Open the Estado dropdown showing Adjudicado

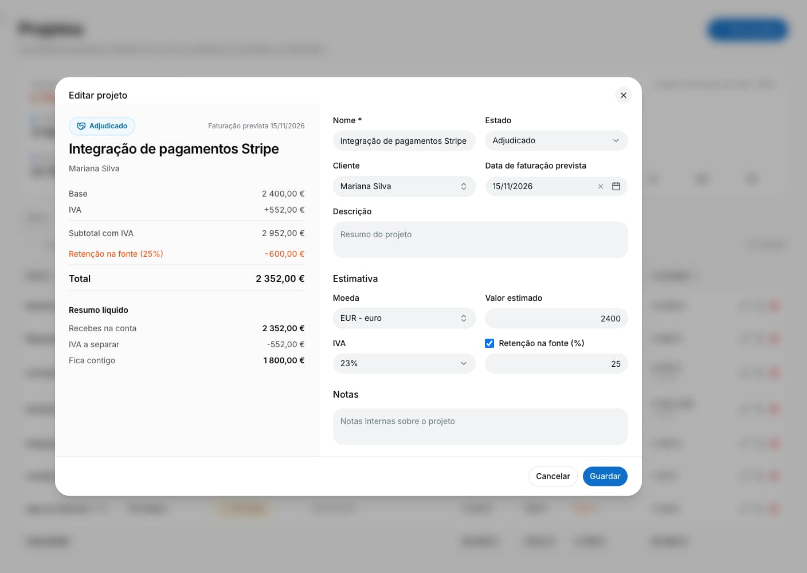[x=557, y=140]
